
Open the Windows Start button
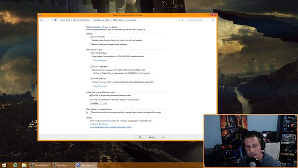[4, 165]
